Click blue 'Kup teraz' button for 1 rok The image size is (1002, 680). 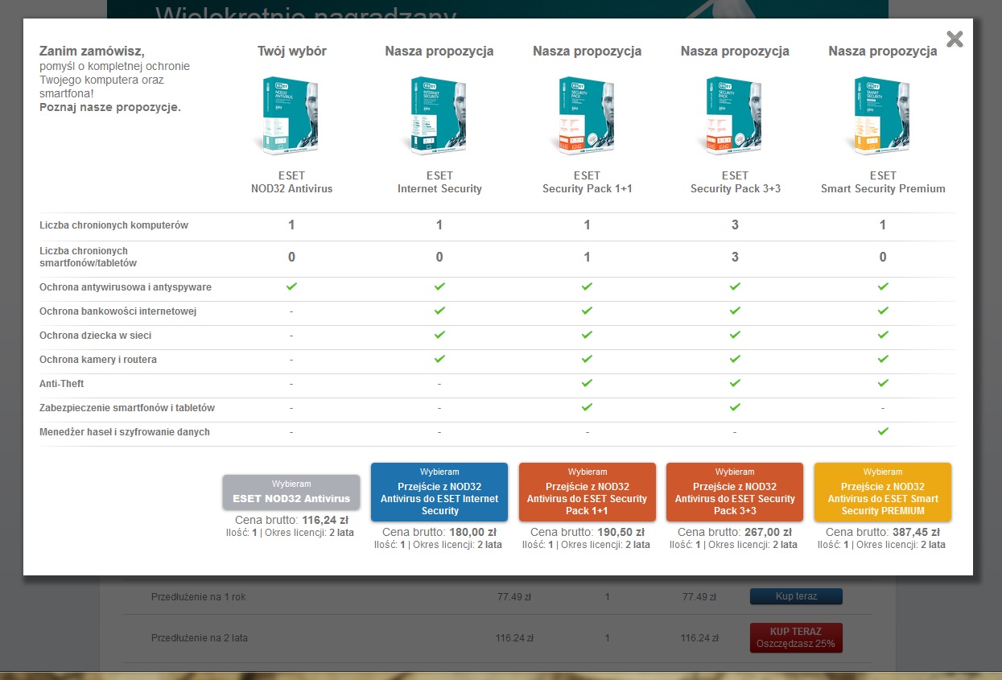(x=796, y=596)
